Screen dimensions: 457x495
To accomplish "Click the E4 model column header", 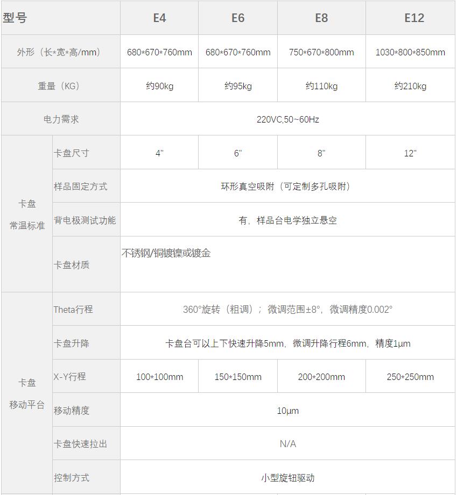I will pos(159,18).
